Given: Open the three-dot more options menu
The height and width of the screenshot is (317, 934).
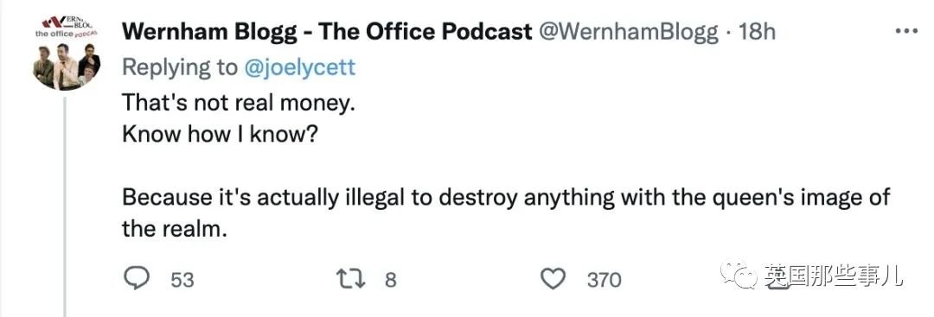Looking at the screenshot, I should [x=906, y=31].
